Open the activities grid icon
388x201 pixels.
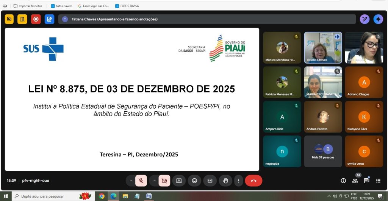pyautogui.click(x=378, y=181)
